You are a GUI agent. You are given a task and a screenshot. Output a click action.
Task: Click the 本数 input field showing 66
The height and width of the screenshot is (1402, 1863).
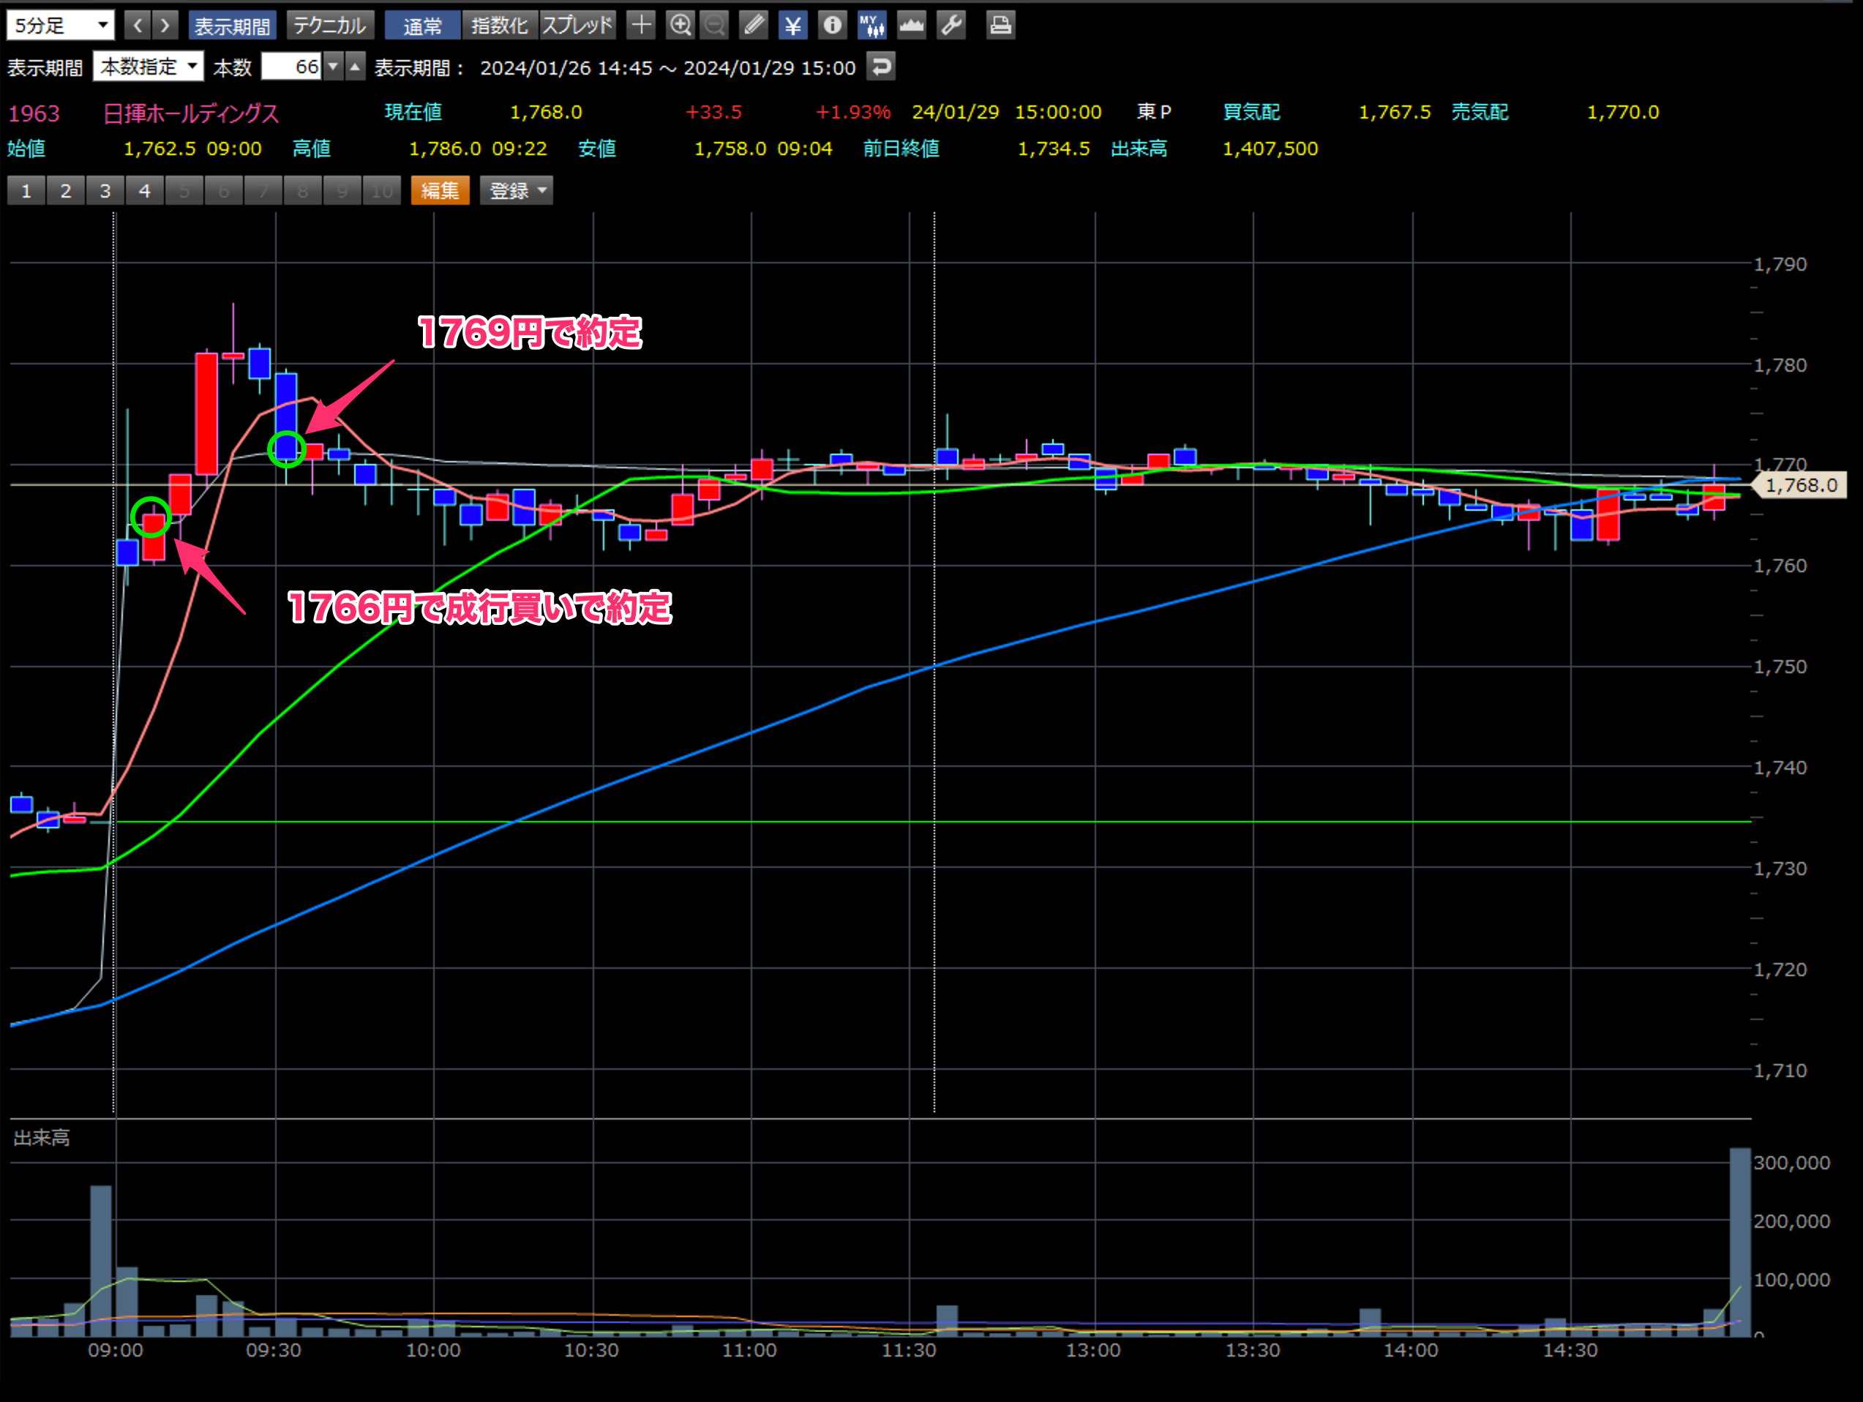[x=290, y=67]
